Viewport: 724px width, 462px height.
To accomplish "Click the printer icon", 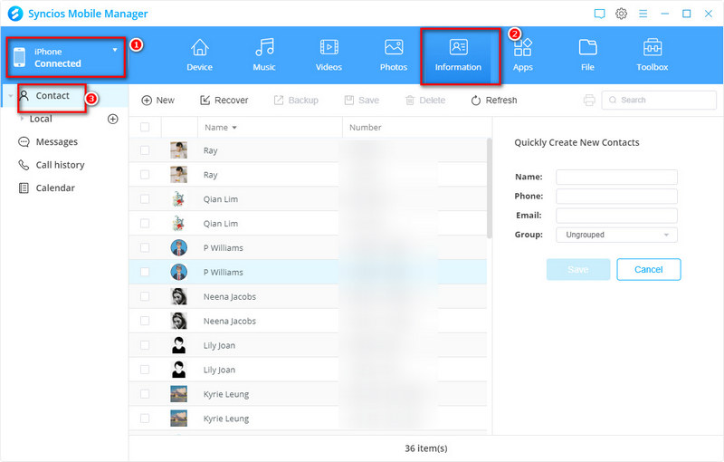I will pos(589,100).
